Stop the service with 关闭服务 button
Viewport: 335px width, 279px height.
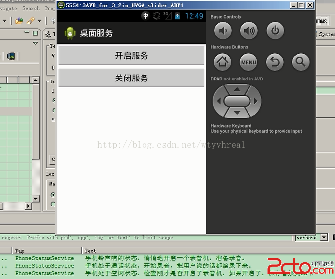tap(132, 78)
